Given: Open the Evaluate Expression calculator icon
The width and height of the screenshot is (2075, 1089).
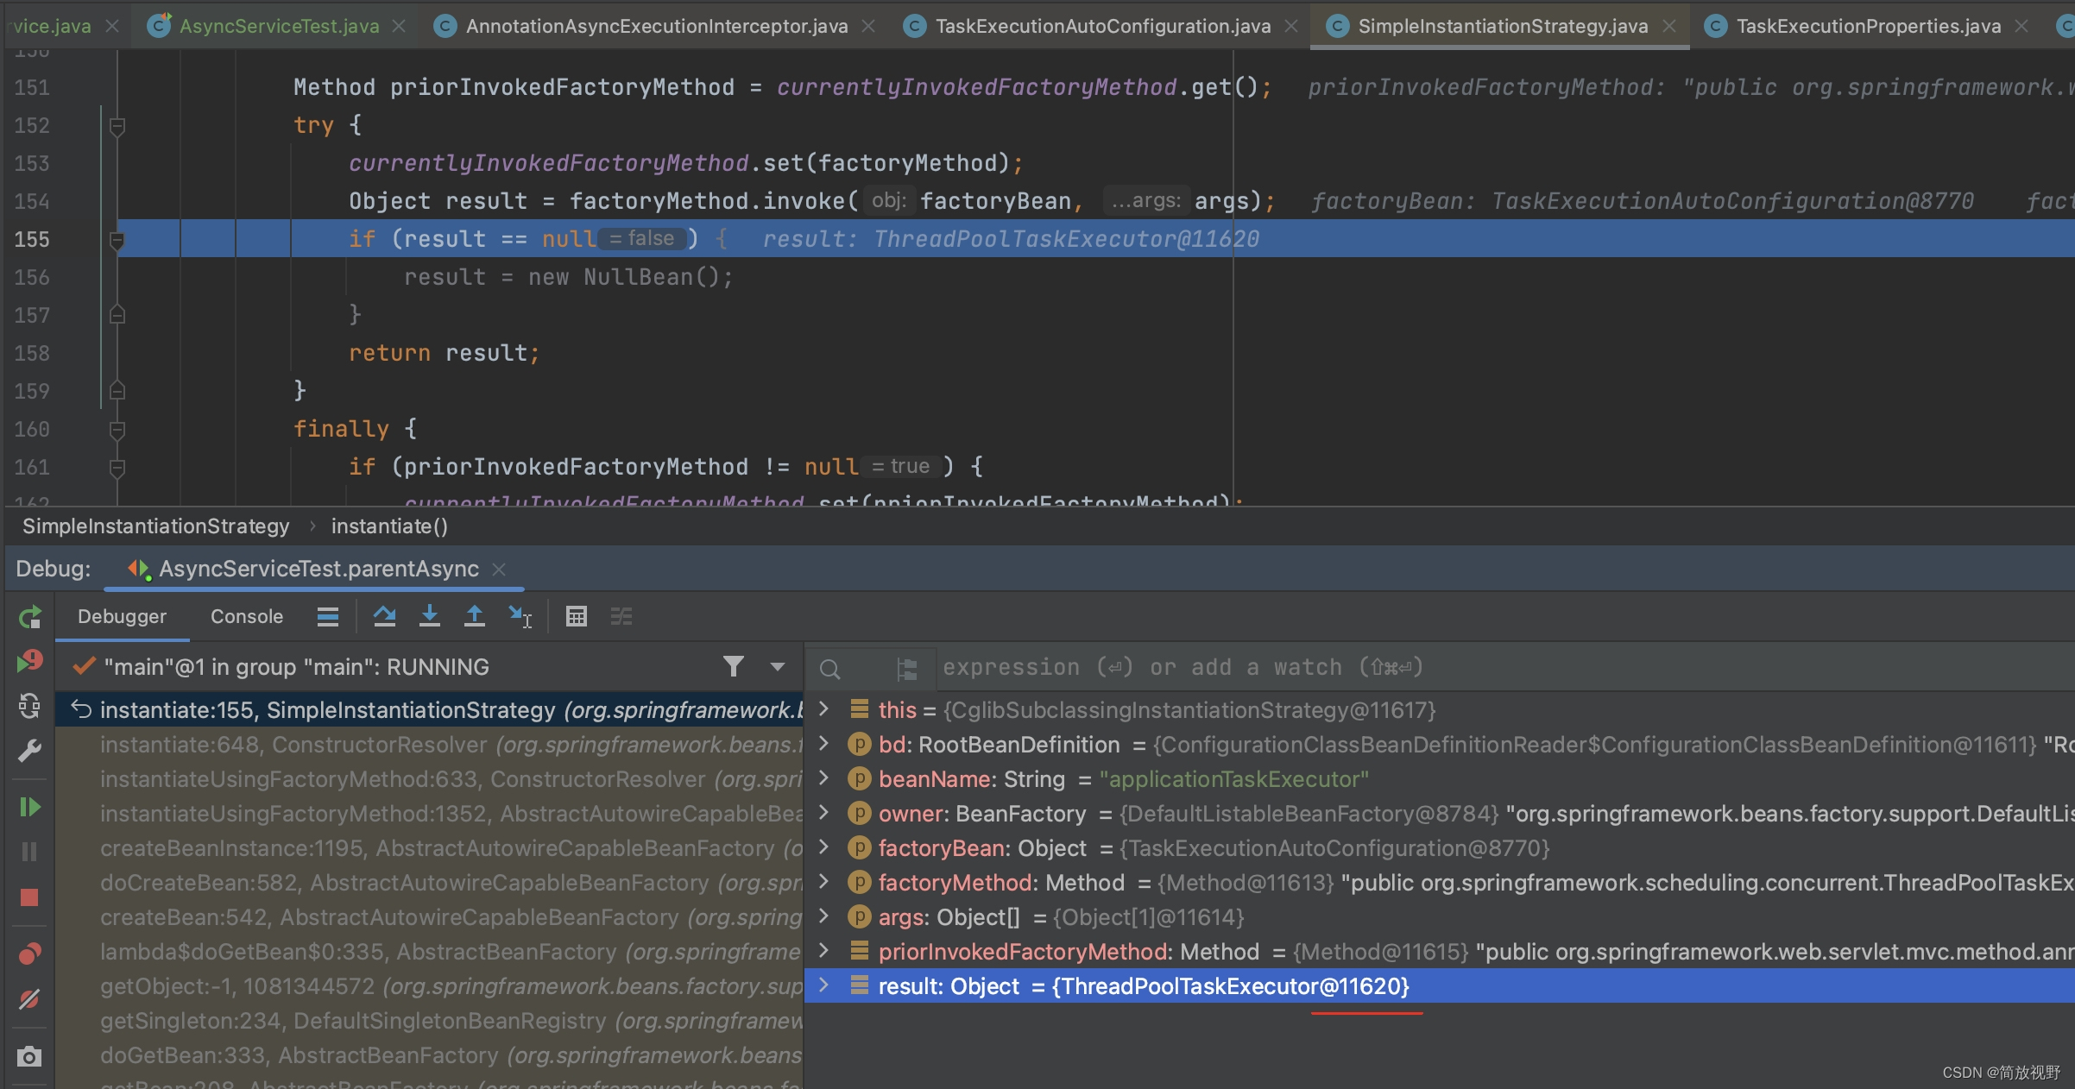Looking at the screenshot, I should click(x=576, y=616).
